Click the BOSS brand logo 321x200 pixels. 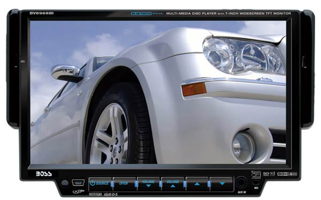pyautogui.click(x=44, y=174)
